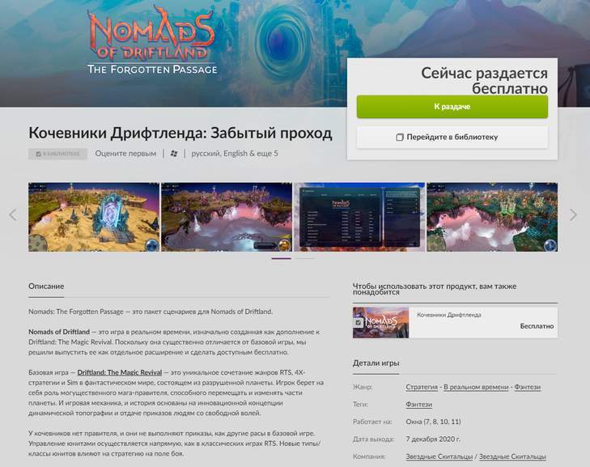The image size is (590, 467).
Task: Click the Windows platform icon
Action: [174, 154]
